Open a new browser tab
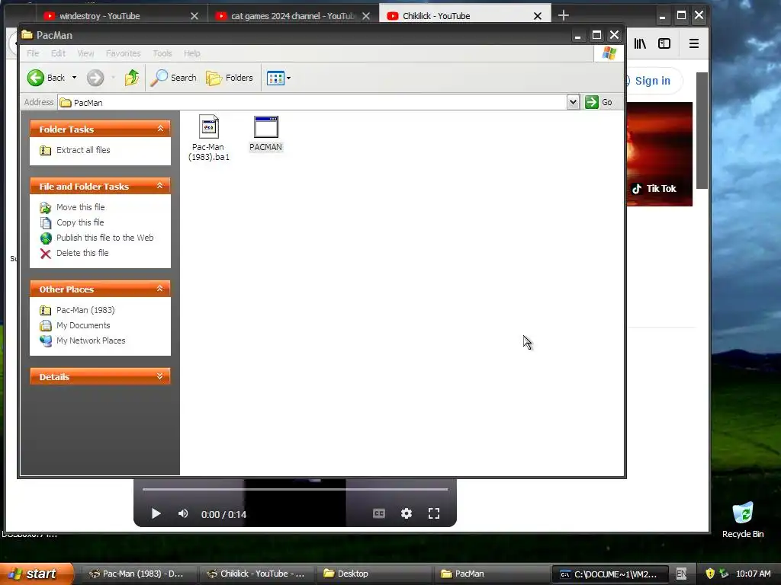Screen dimensions: 781x585 click(x=564, y=15)
